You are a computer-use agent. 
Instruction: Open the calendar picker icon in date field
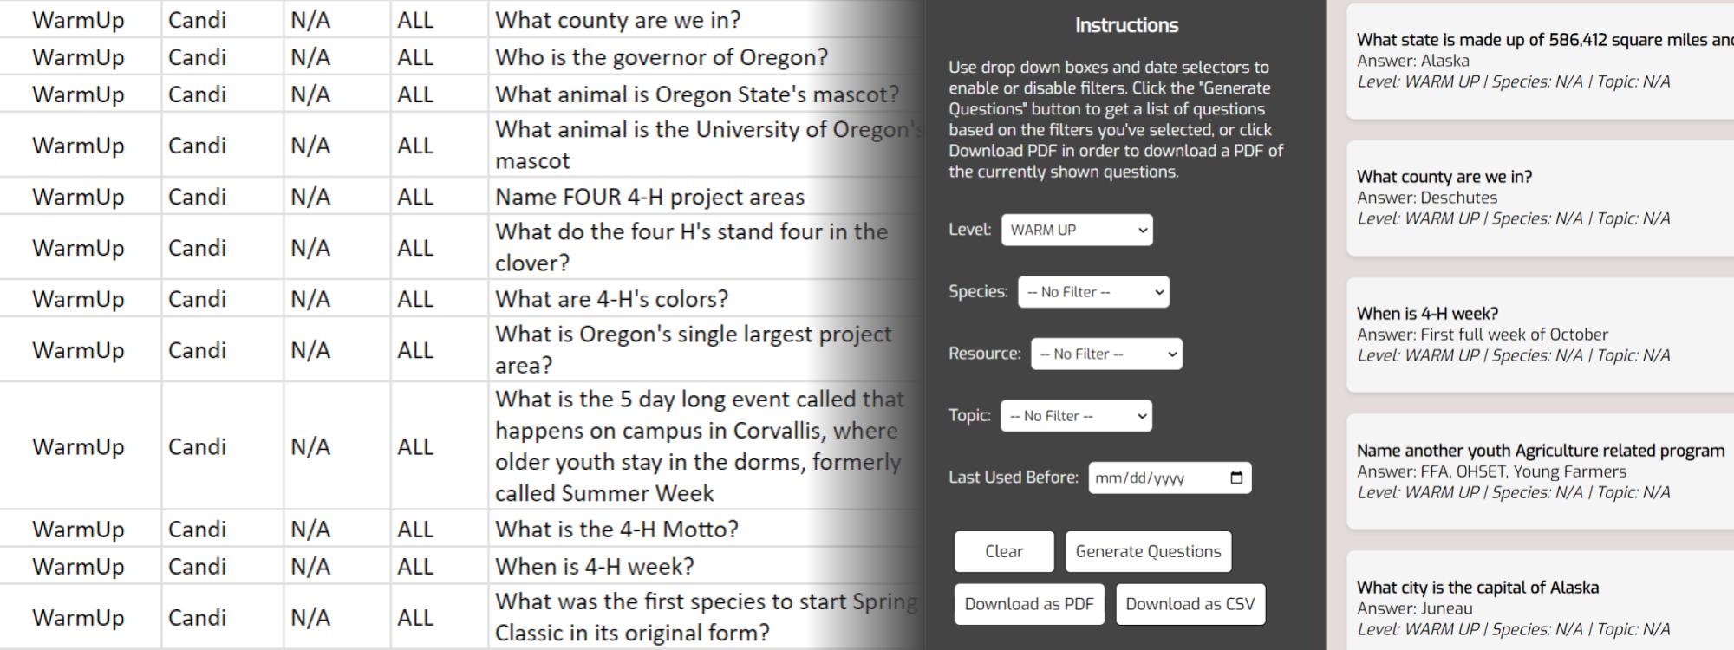click(1236, 478)
